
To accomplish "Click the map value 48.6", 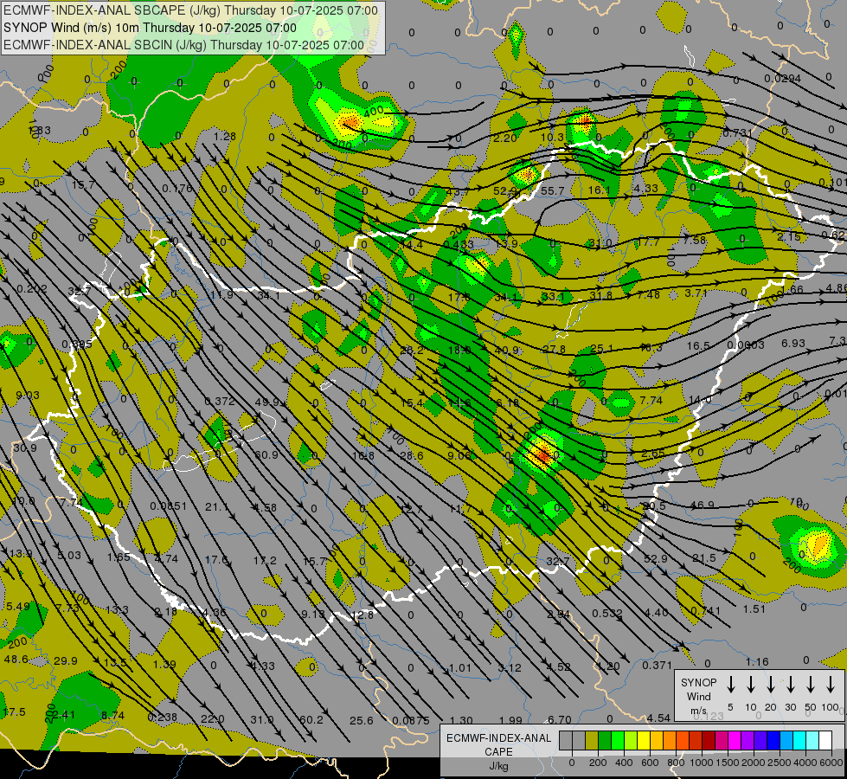I will 16,659.
